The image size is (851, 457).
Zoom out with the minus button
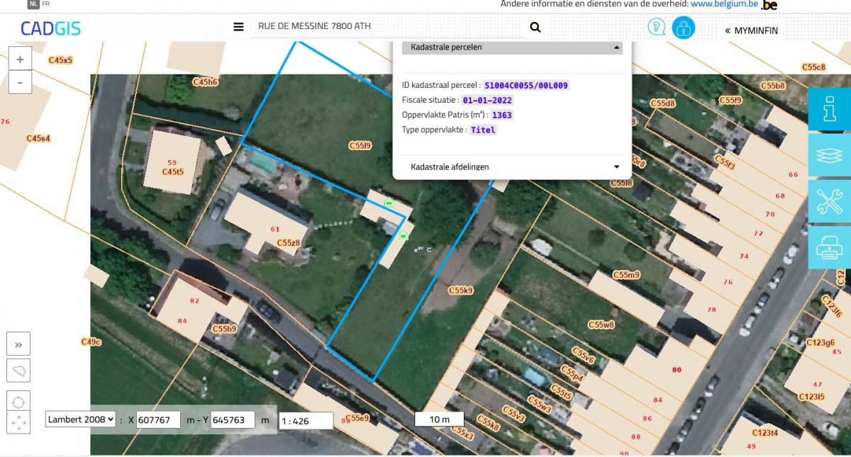(20, 82)
